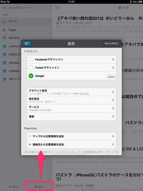The image size is (143, 191).
Task: Tap the Google account label
Action: click(x=40, y=76)
